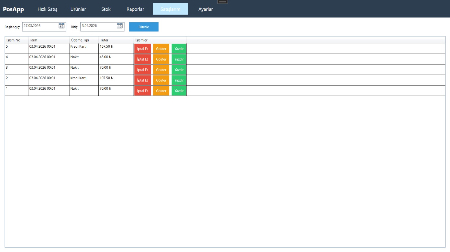Print transaction 3 using Yazdır
This screenshot has height=252, width=450.
[179, 70]
